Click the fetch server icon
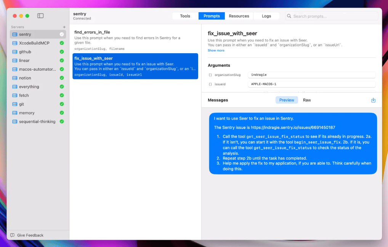Screen dimensions: 388x247 (15, 95)
